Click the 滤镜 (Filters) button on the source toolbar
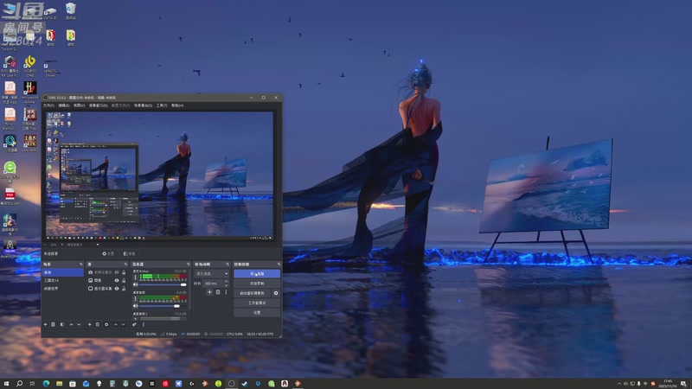This screenshot has width=692, height=389. point(129,253)
